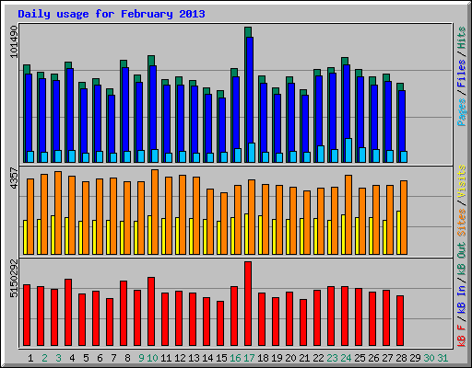This screenshot has height=368, width=472.
Task: Click the cyan Pages bar for day 24
Action: pos(348,150)
